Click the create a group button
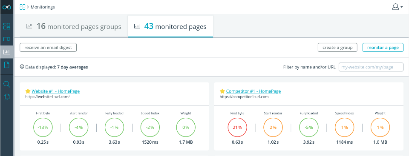Screen dimensions: 409x156 pyautogui.click(x=337, y=48)
